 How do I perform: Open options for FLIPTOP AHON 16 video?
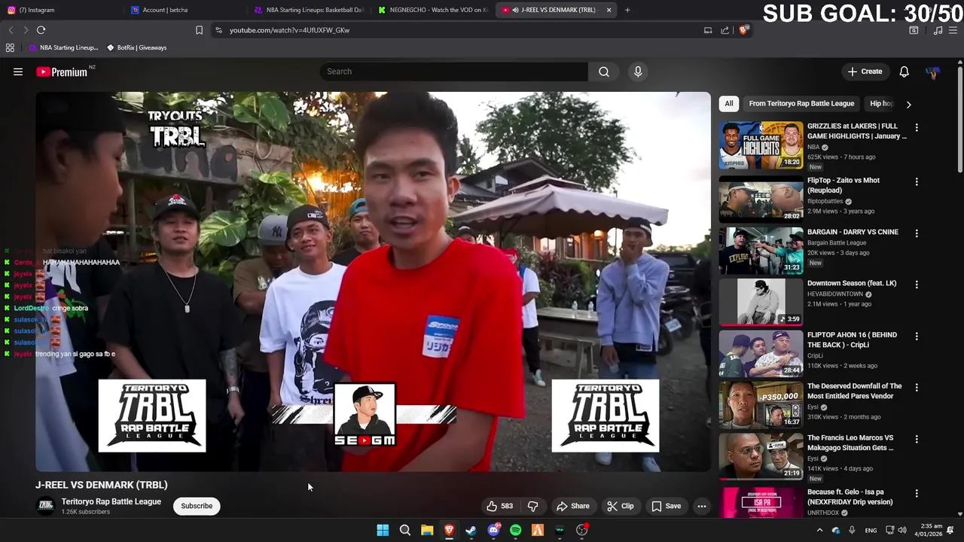917,336
